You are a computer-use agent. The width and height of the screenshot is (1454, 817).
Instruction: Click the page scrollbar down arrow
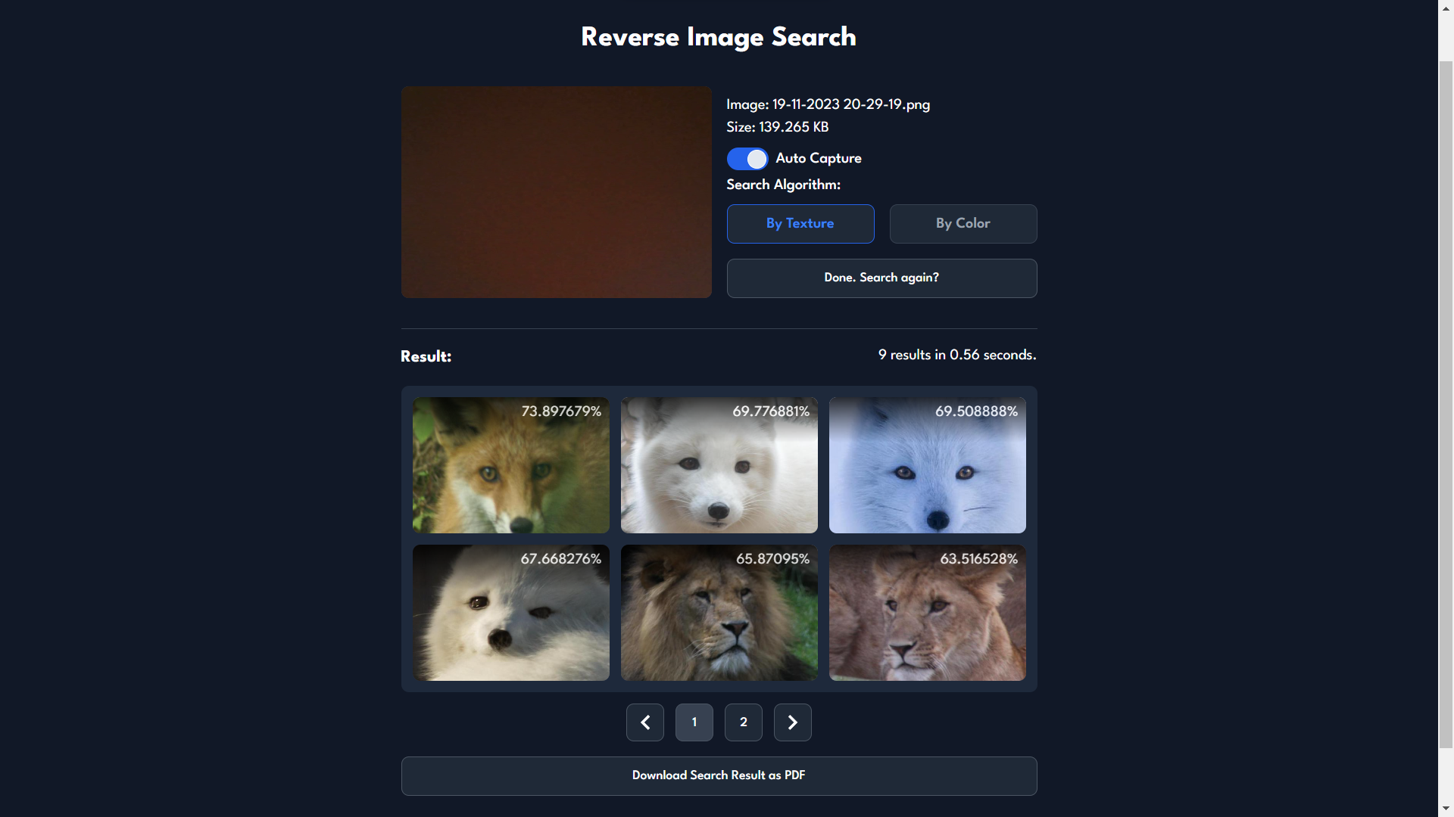coord(1446,809)
